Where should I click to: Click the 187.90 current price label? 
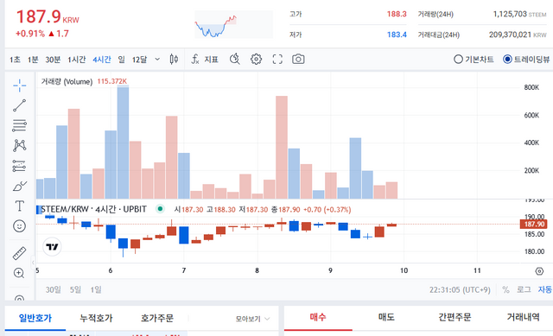pos(534,225)
